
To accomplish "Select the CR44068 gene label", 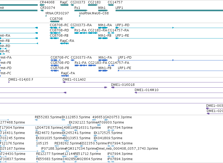I will [47, 2].
